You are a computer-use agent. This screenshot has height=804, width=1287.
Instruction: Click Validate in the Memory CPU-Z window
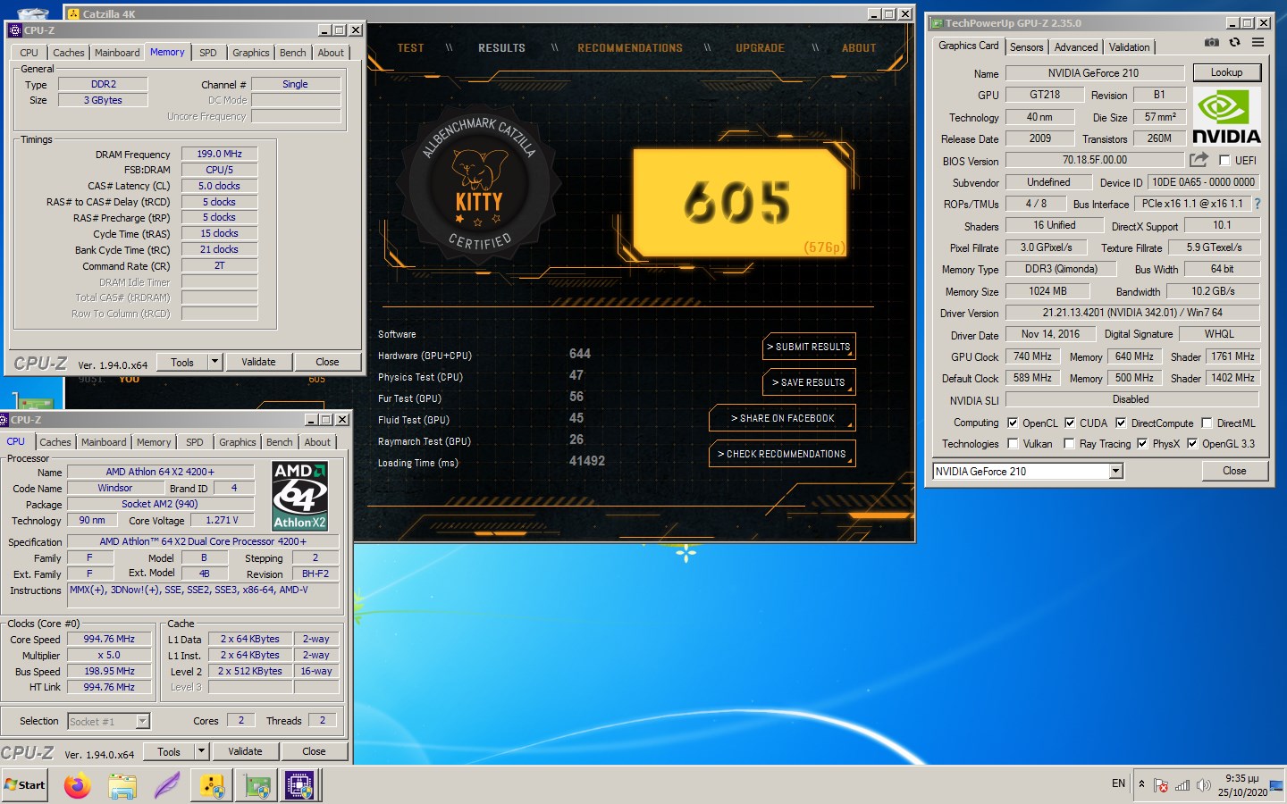[258, 362]
